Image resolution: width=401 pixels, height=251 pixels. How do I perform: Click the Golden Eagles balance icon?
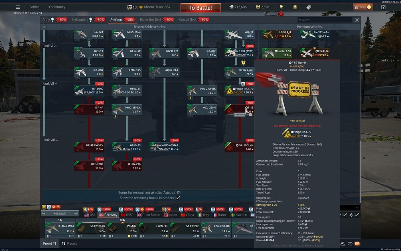(258, 7)
